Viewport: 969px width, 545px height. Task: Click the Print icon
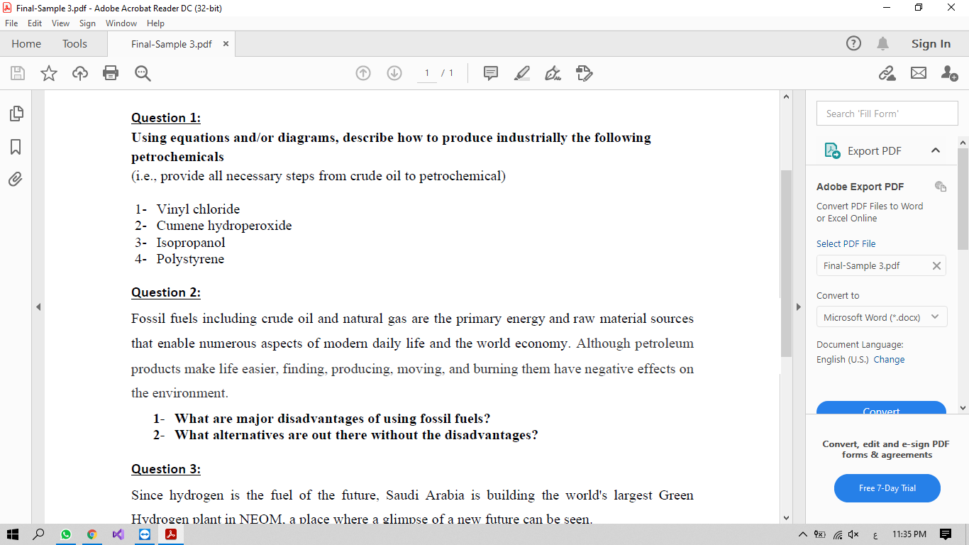tap(111, 73)
